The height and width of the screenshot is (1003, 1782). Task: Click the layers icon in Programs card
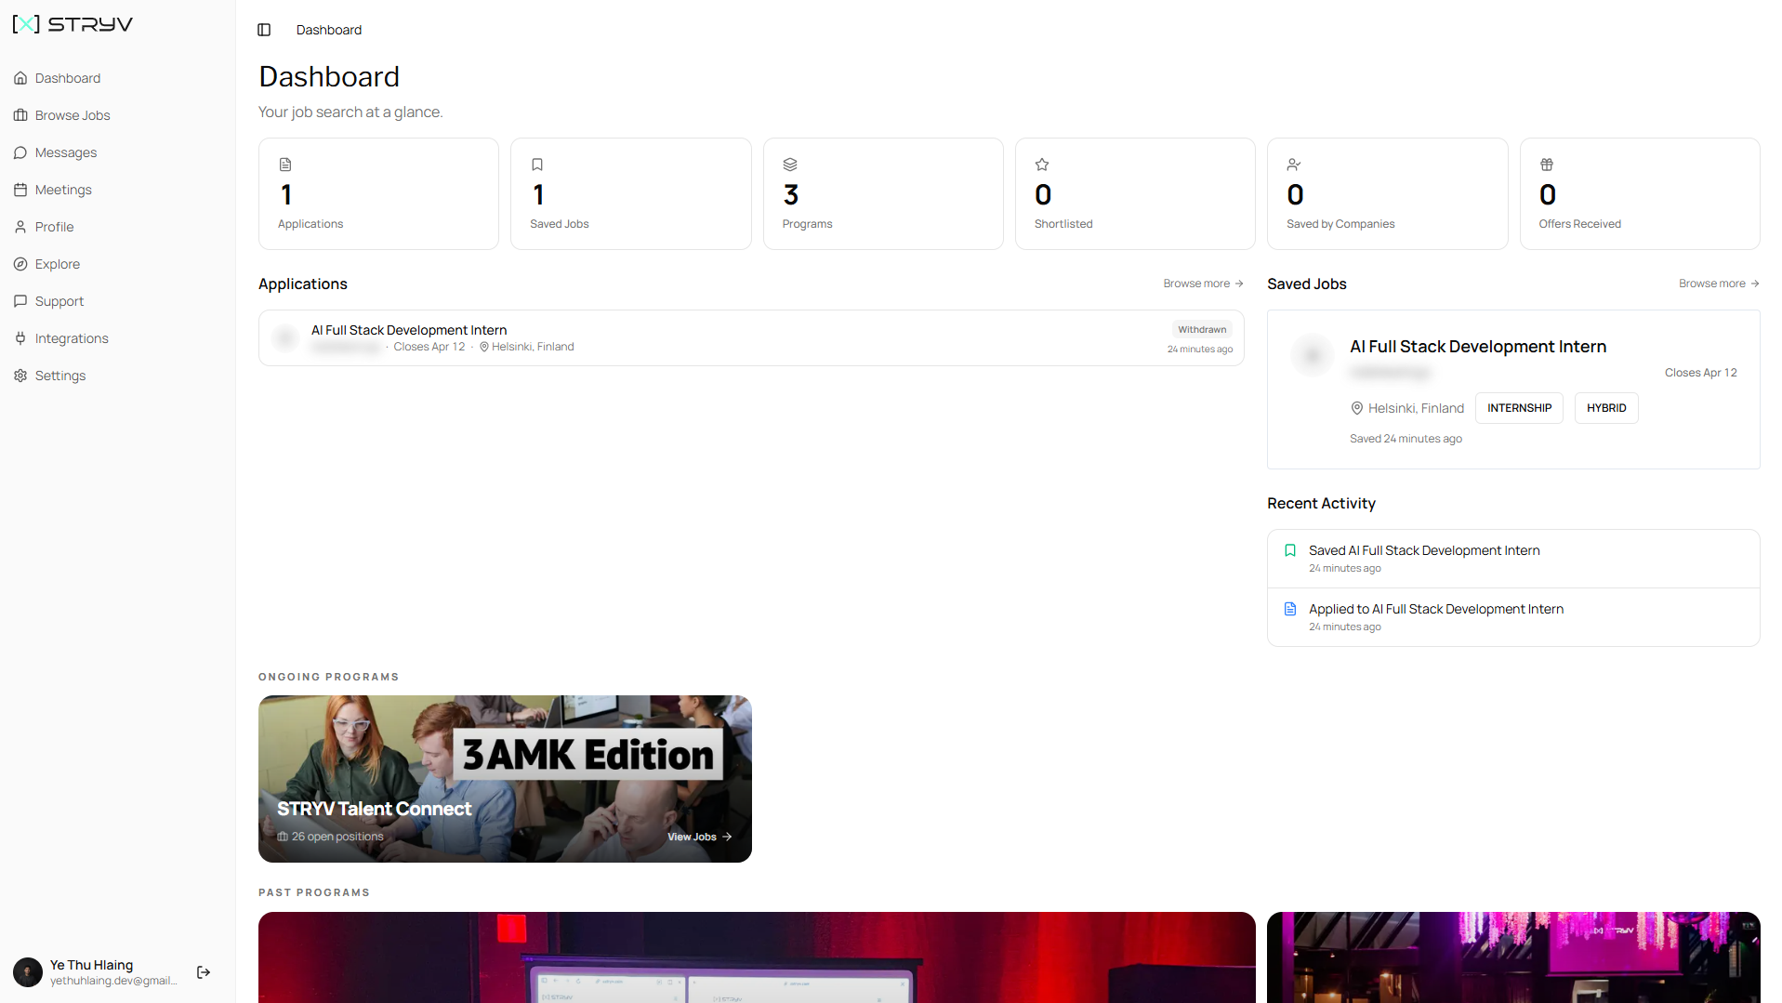[790, 165]
